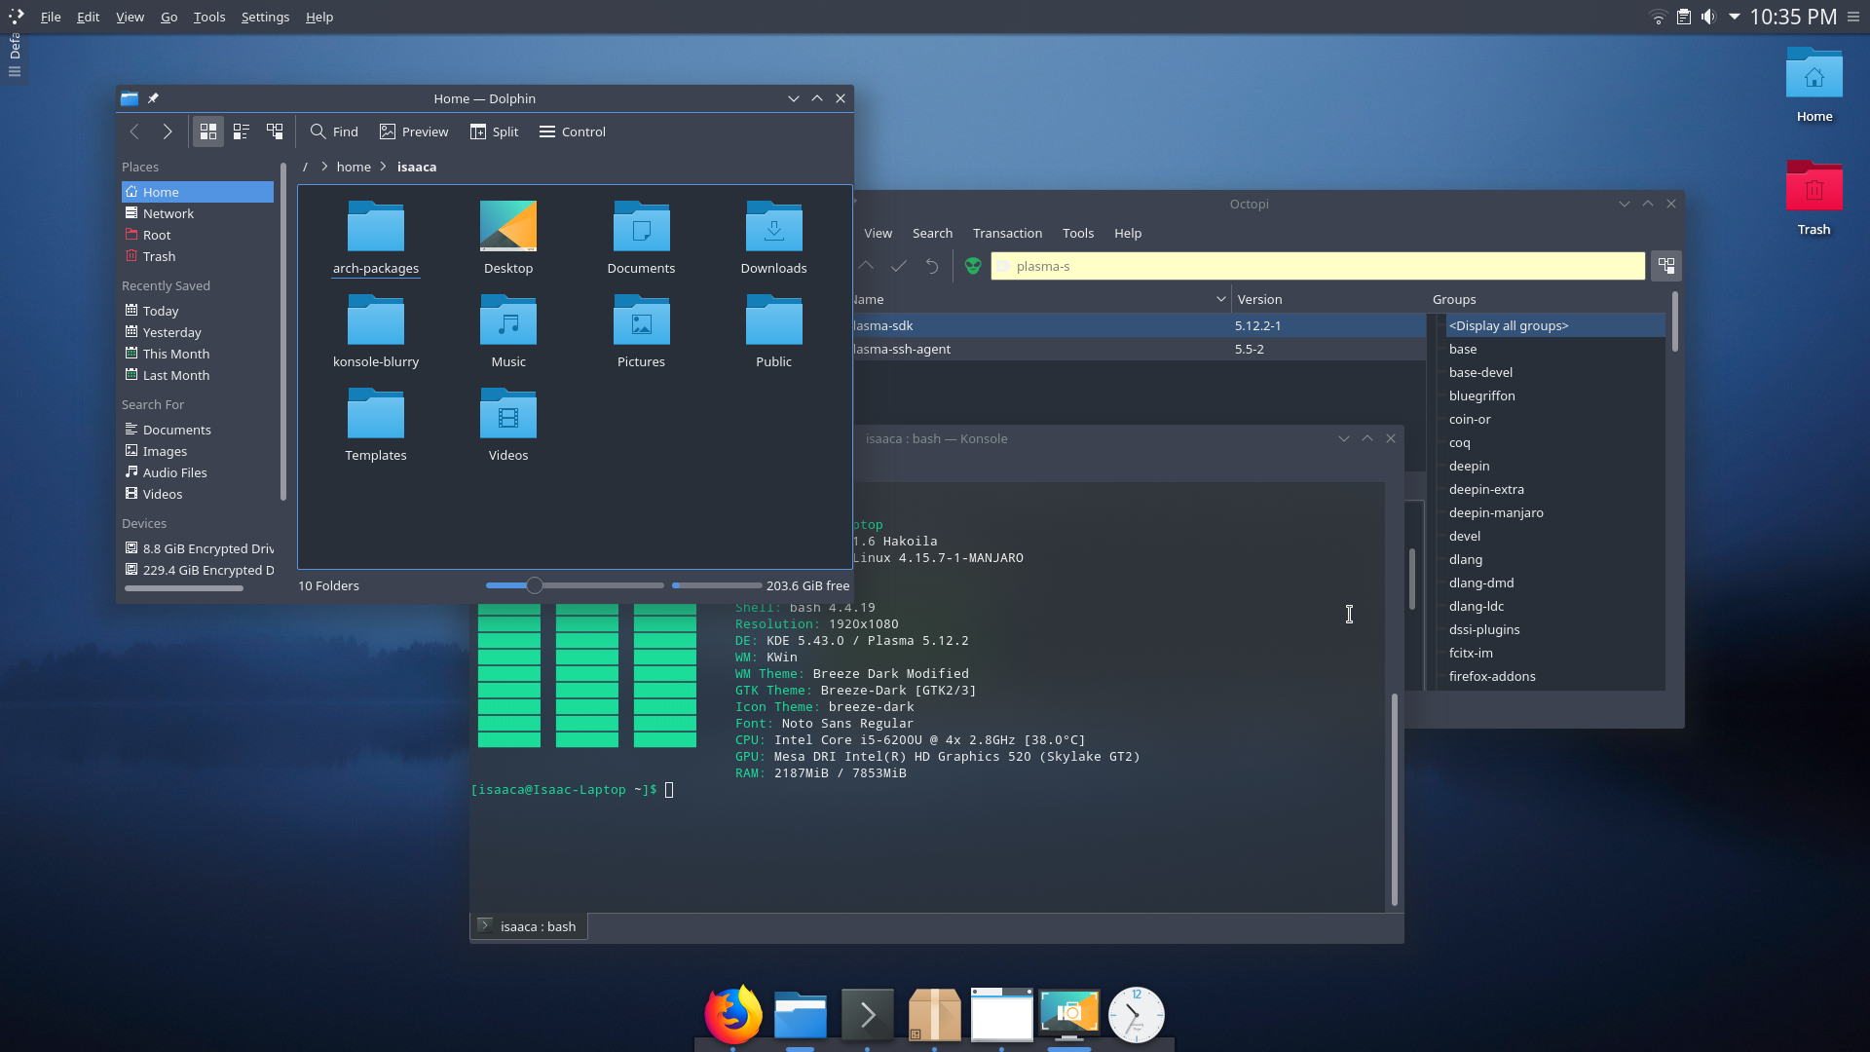Open the Go menu
The width and height of the screenshot is (1870, 1052).
point(168,17)
